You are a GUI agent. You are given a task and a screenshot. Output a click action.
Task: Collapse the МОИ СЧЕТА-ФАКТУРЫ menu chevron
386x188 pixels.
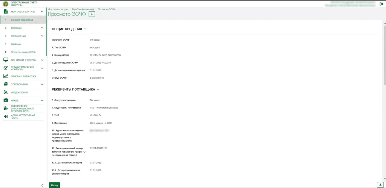42,12
